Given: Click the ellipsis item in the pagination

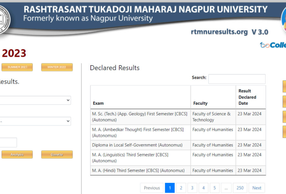Looking at the screenshot, I should click(226, 188).
